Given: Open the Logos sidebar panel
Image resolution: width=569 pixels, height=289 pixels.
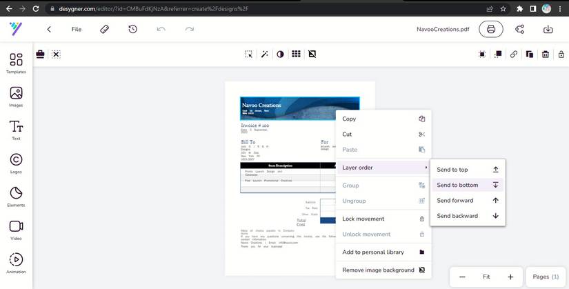Looking at the screenshot, I should pos(16,163).
